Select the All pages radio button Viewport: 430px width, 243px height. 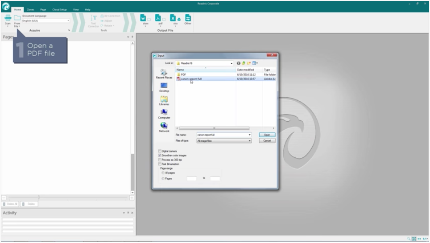[163, 173]
